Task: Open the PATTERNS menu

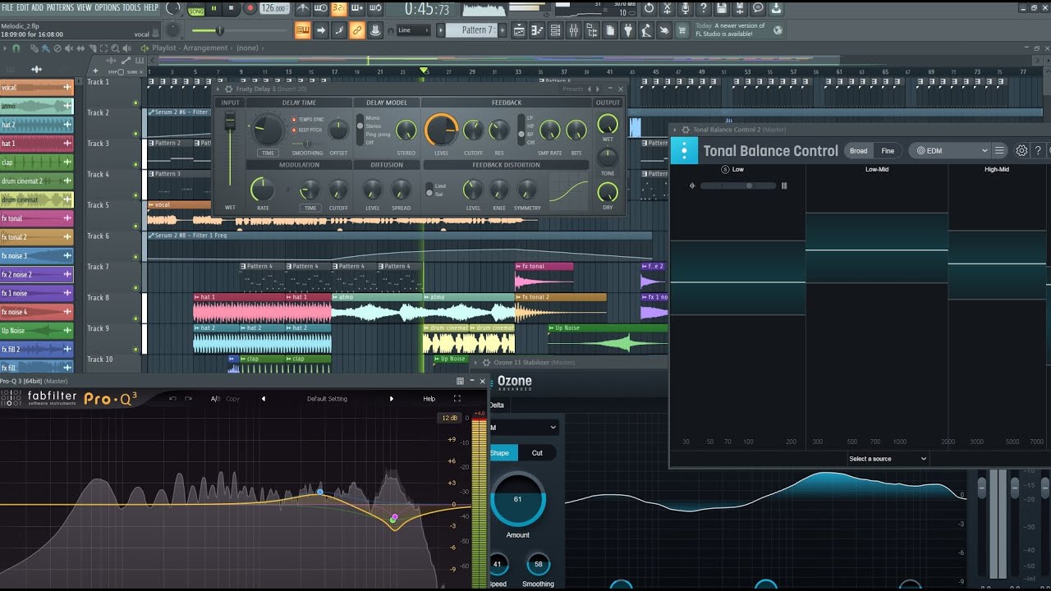Action: pyautogui.click(x=60, y=7)
